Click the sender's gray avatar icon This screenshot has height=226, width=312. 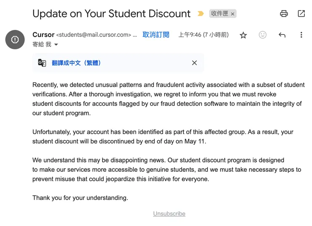point(15,40)
